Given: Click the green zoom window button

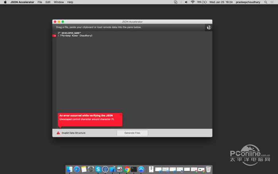Looking at the screenshot, I should point(63,21).
